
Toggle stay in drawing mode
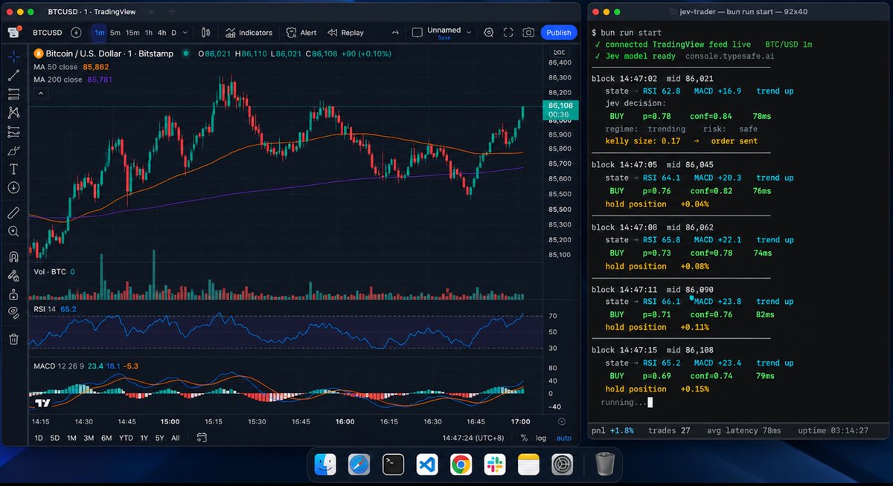(x=13, y=275)
